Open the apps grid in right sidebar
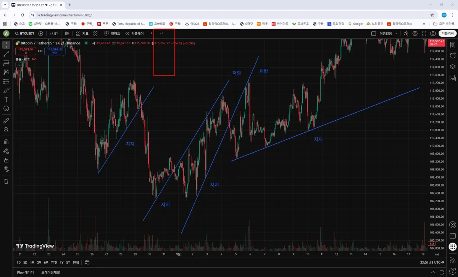Viewport: 458px width, 277px height. (453, 247)
